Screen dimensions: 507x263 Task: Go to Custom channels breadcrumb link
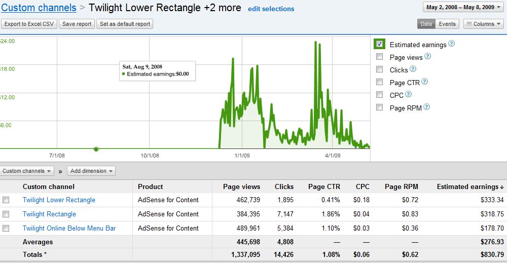tap(39, 8)
